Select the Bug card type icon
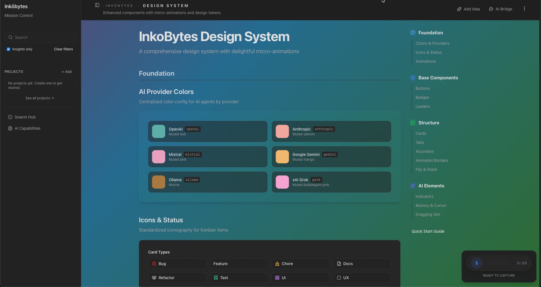The image size is (541, 287). pos(154,264)
